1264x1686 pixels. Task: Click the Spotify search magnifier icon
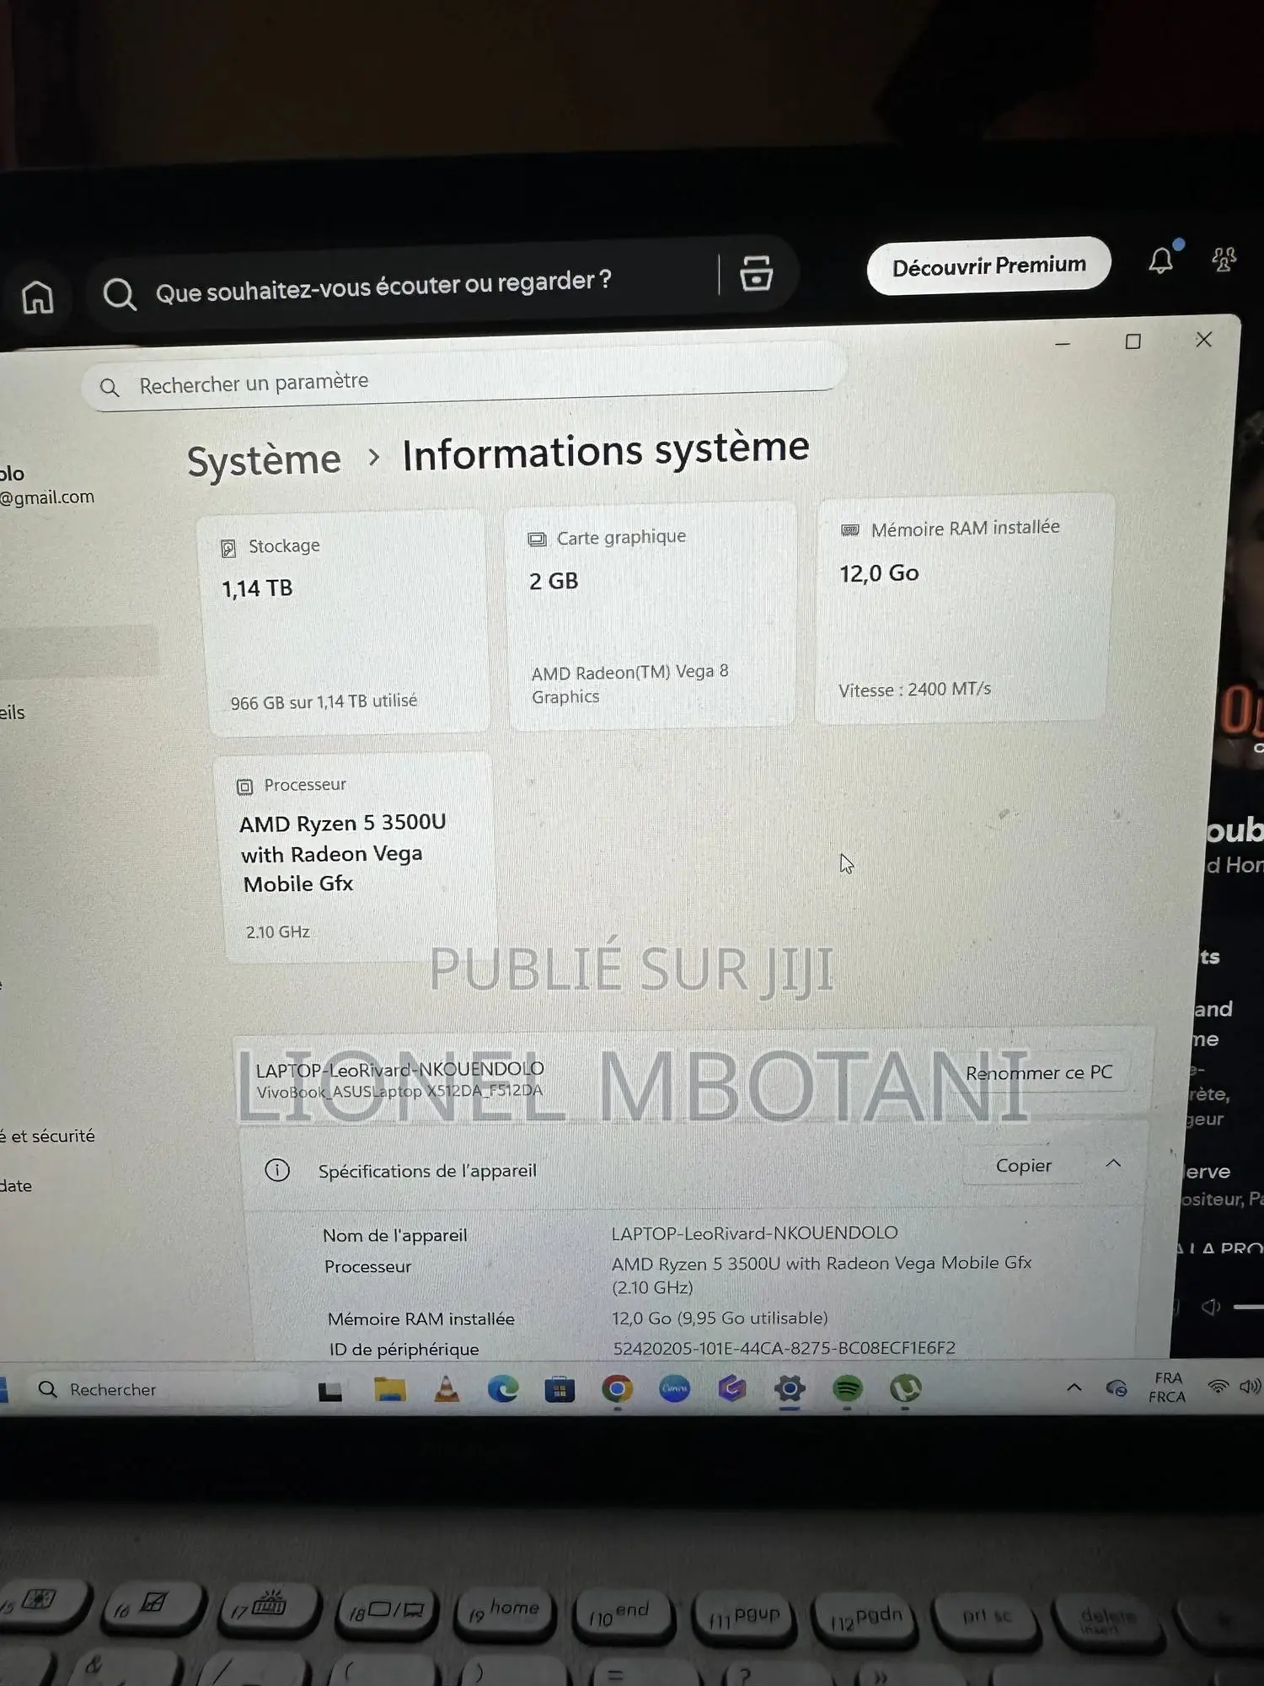pos(119,294)
